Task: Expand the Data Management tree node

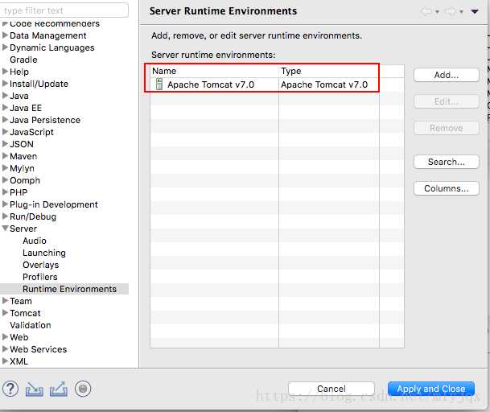Action: (x=5, y=35)
